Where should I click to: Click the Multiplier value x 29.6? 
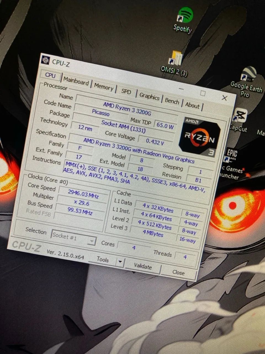pyautogui.click(x=82, y=203)
